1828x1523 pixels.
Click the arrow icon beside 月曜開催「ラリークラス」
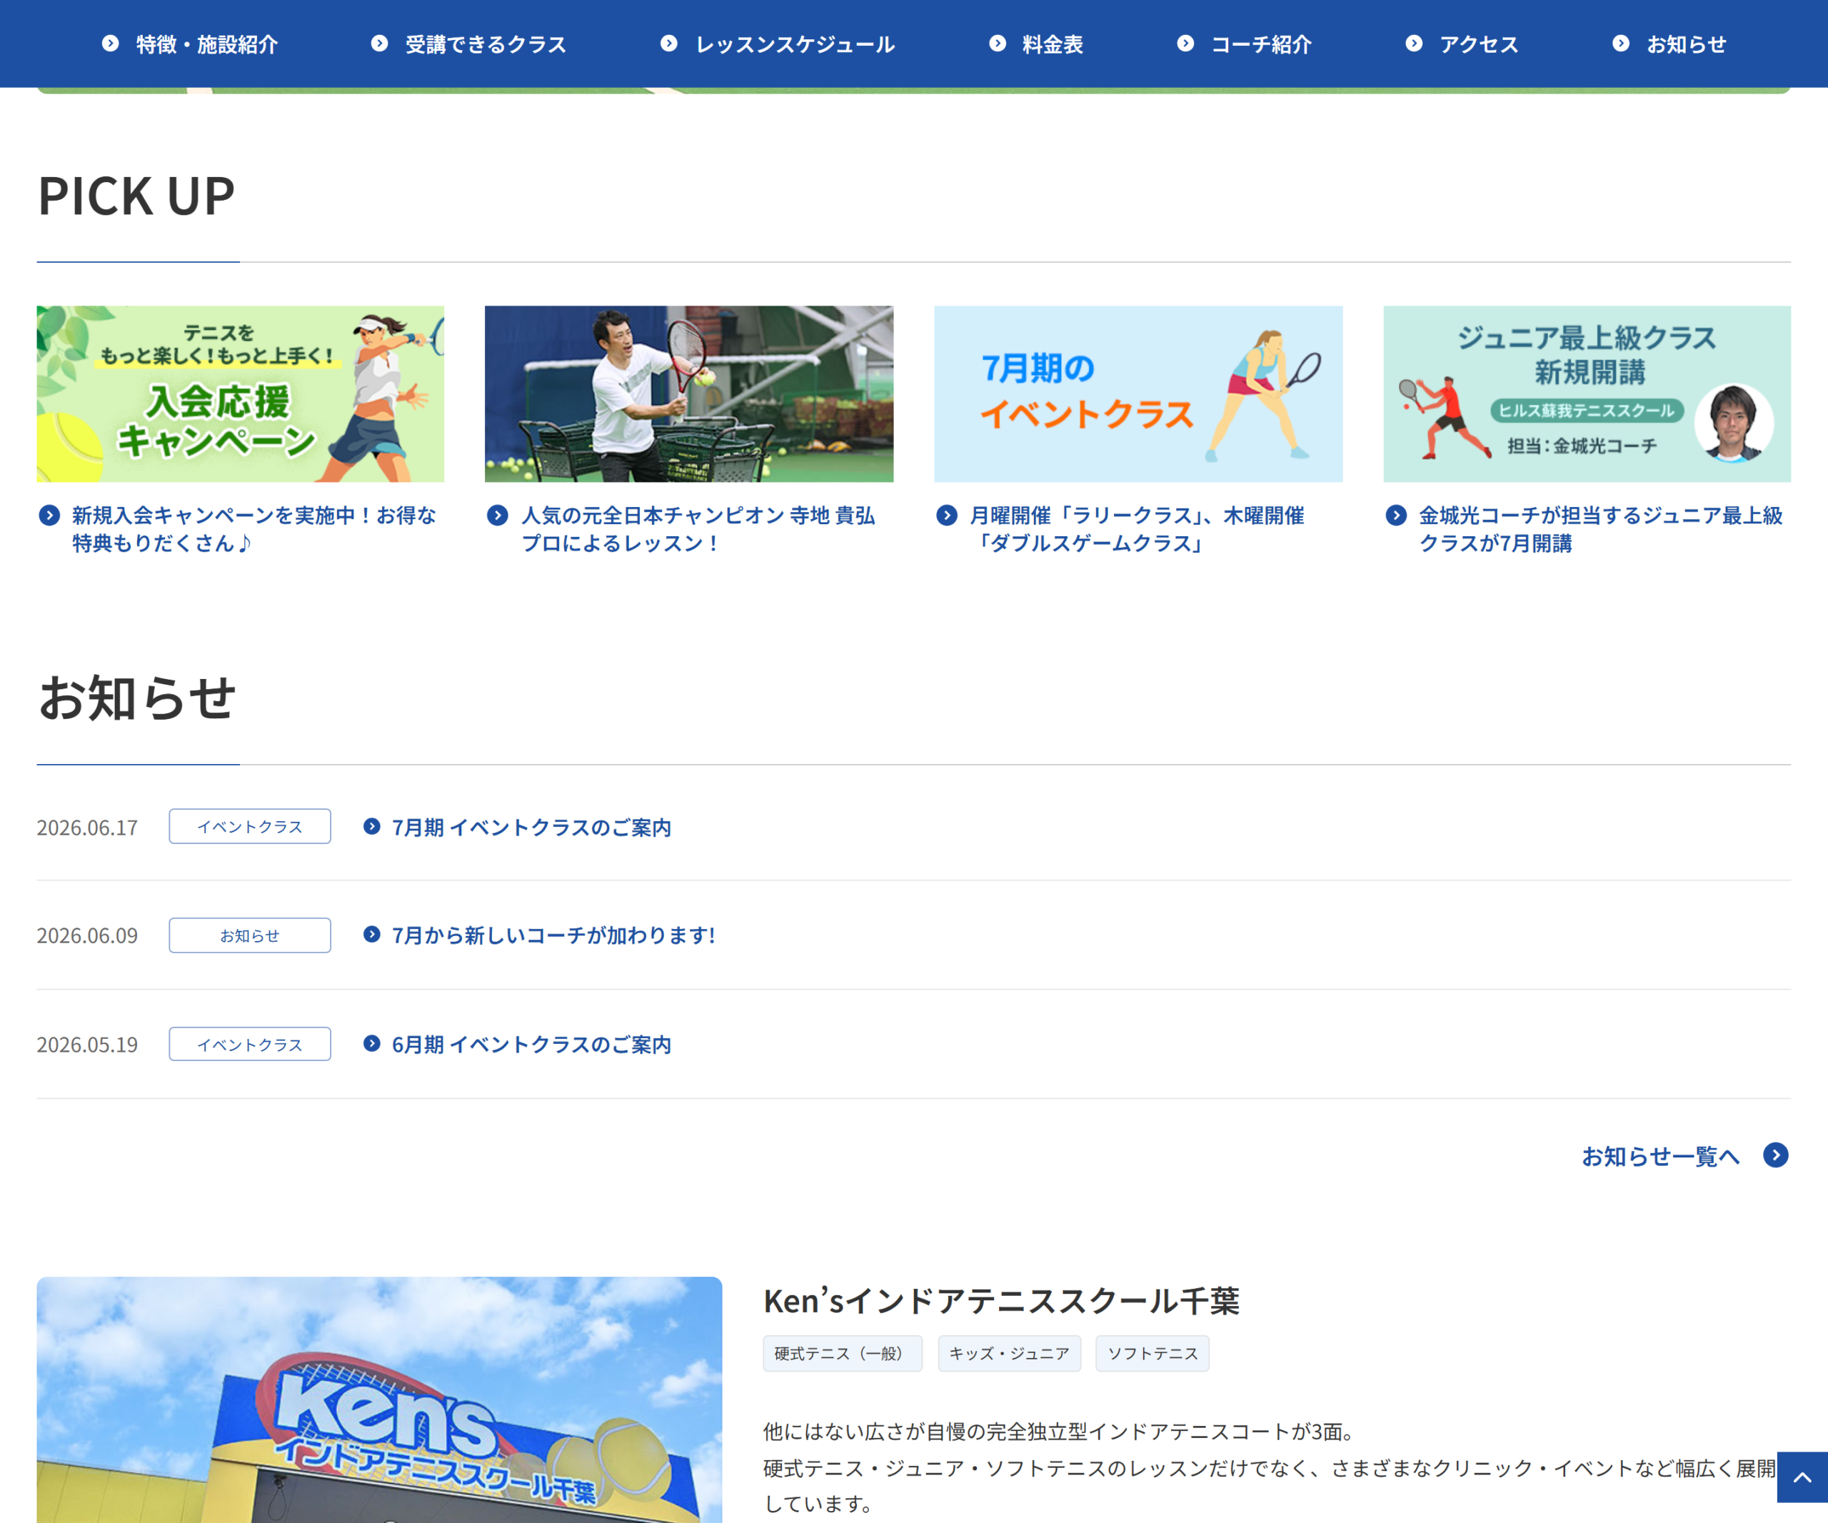[x=947, y=516]
